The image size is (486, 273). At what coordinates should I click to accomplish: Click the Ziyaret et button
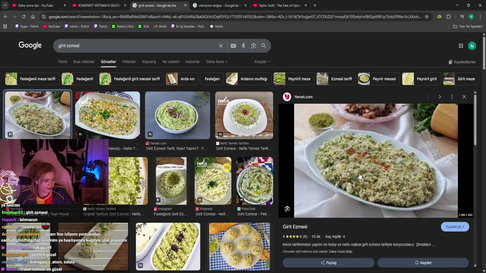[x=455, y=227]
